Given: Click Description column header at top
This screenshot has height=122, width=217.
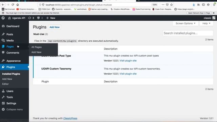Looking at the screenshot, I should coord(111,49).
